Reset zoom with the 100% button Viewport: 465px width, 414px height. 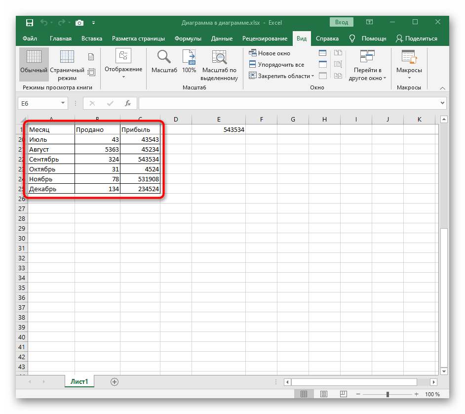coord(189,61)
